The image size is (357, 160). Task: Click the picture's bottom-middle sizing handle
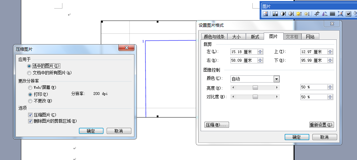point(157,116)
